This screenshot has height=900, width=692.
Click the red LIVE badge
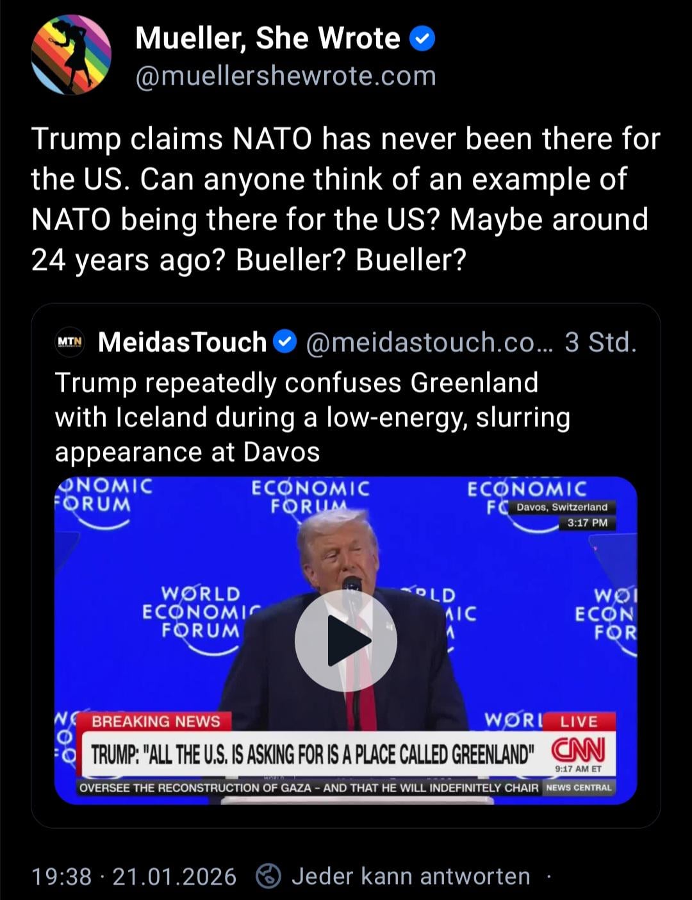click(578, 721)
